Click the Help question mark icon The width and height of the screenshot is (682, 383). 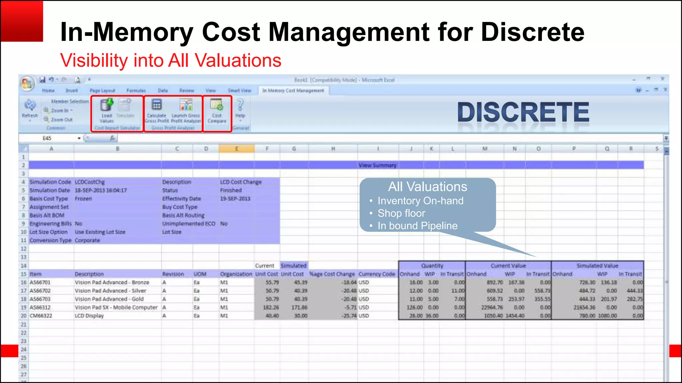pos(240,105)
